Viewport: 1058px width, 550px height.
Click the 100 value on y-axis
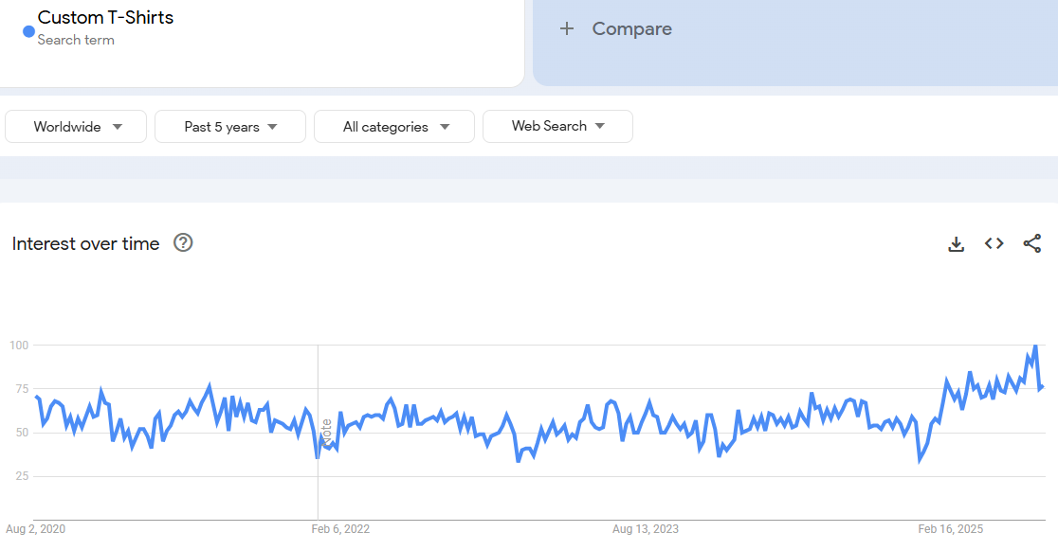[x=19, y=346]
